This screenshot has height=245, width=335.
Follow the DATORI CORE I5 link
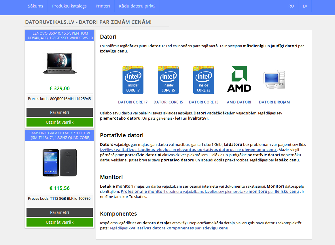coord(168,102)
